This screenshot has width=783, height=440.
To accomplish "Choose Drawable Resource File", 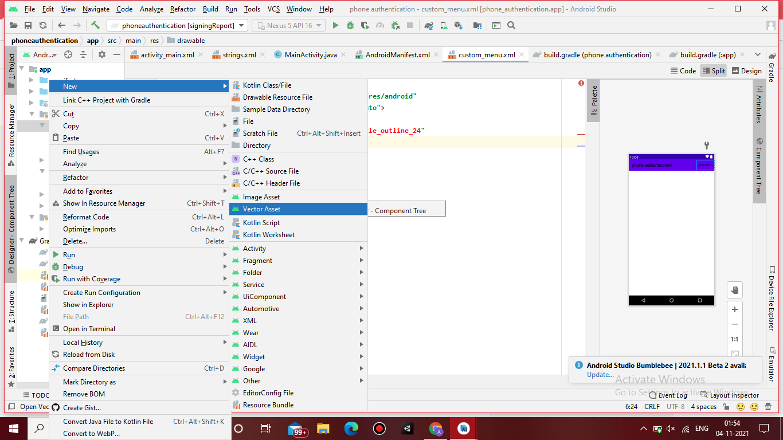I will [x=298, y=97].
